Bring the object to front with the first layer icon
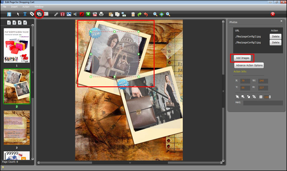Image resolution: width=287 pixels, height=171 pixels. (x=237, y=97)
